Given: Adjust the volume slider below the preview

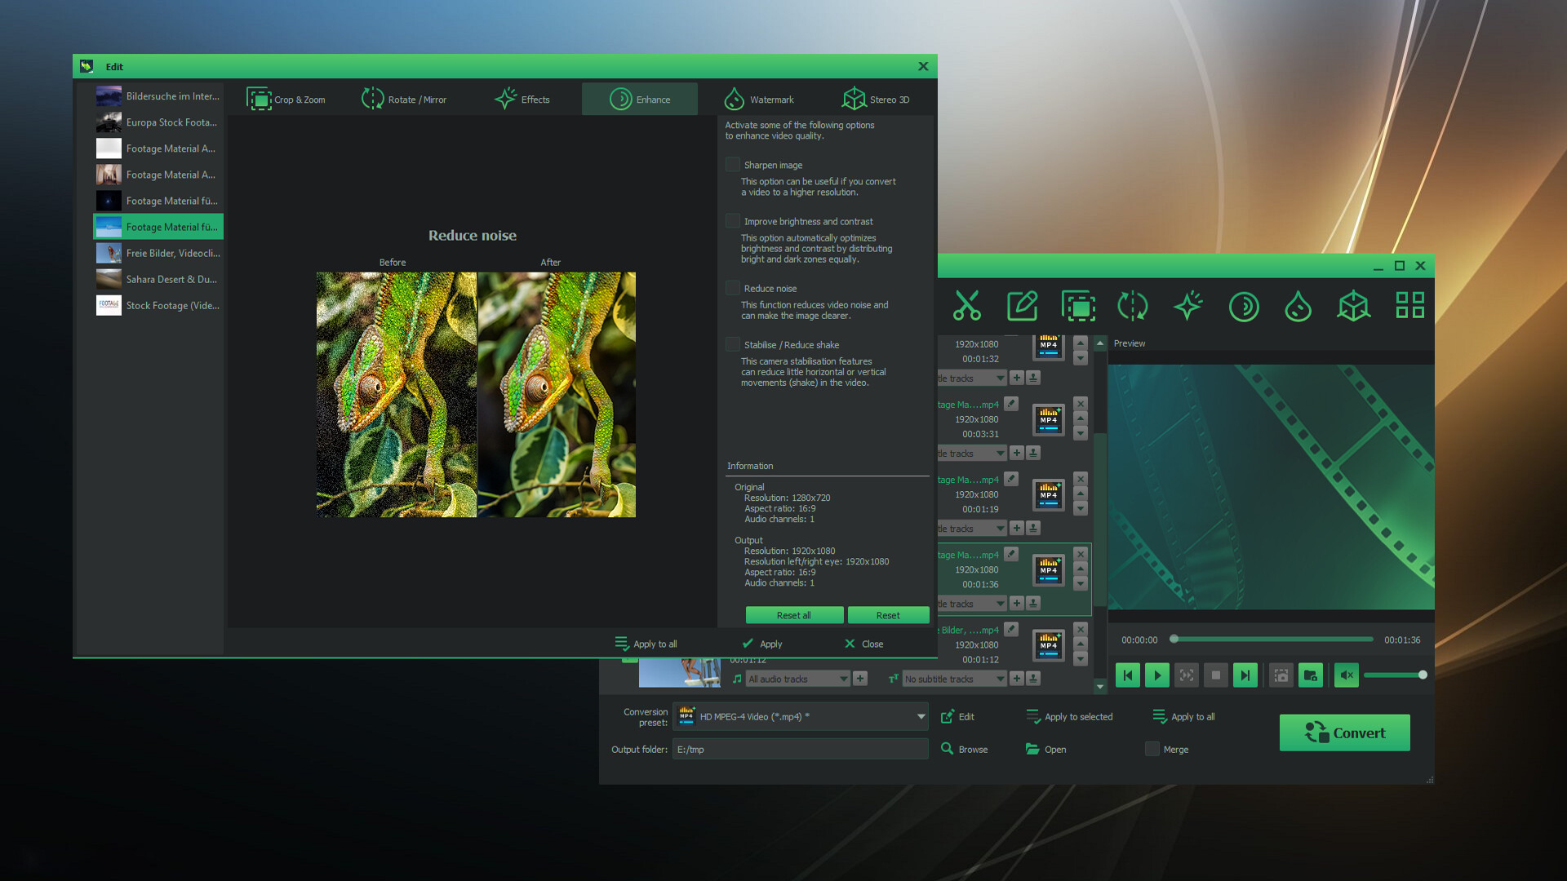Looking at the screenshot, I should [x=1396, y=675].
